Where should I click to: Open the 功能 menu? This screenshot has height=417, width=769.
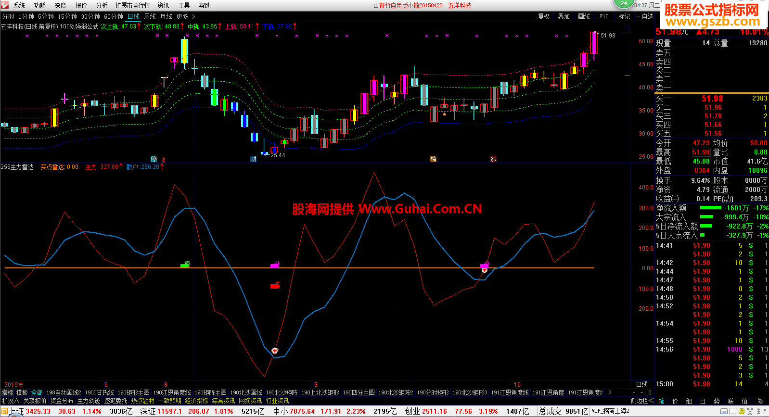[40, 5]
